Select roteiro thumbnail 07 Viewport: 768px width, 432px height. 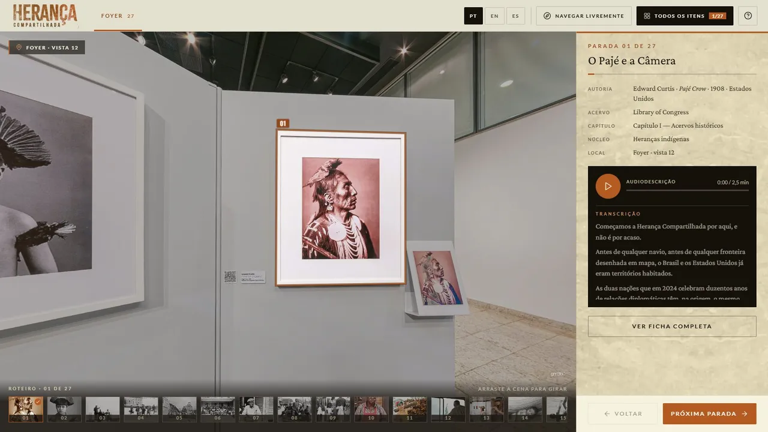point(256,409)
